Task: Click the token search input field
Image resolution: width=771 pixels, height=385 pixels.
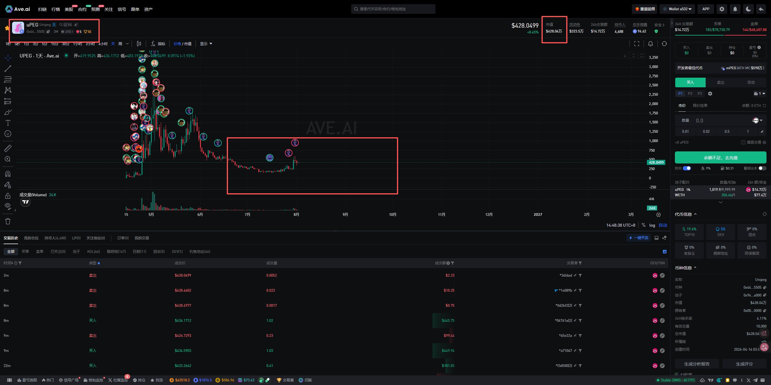Action: (x=393, y=9)
